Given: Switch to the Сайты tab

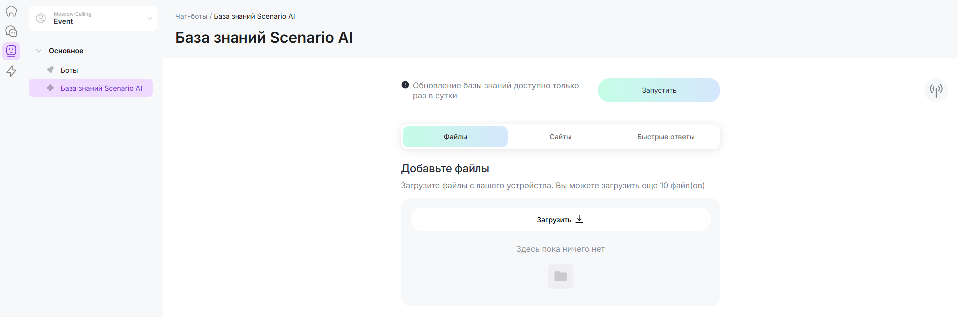Looking at the screenshot, I should pos(560,137).
